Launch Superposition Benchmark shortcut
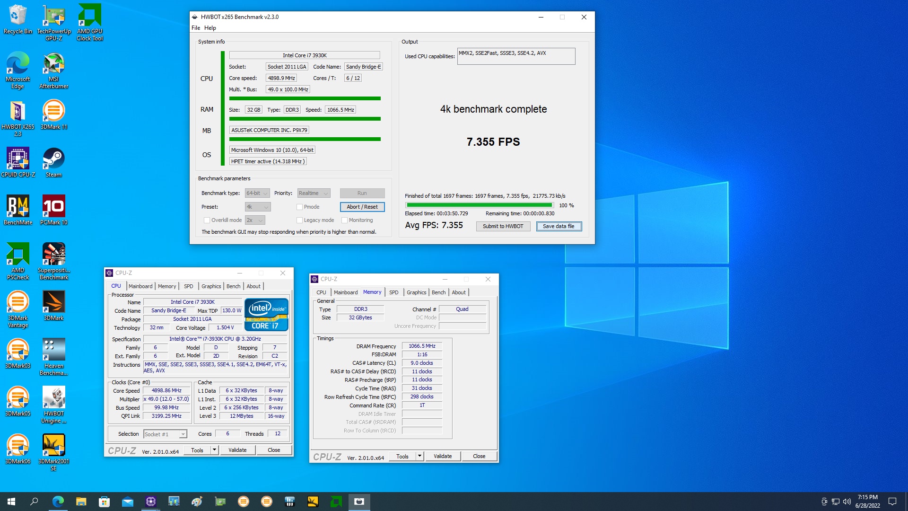The width and height of the screenshot is (908, 511). click(x=54, y=262)
